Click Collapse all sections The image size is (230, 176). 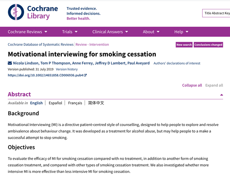[192, 85]
